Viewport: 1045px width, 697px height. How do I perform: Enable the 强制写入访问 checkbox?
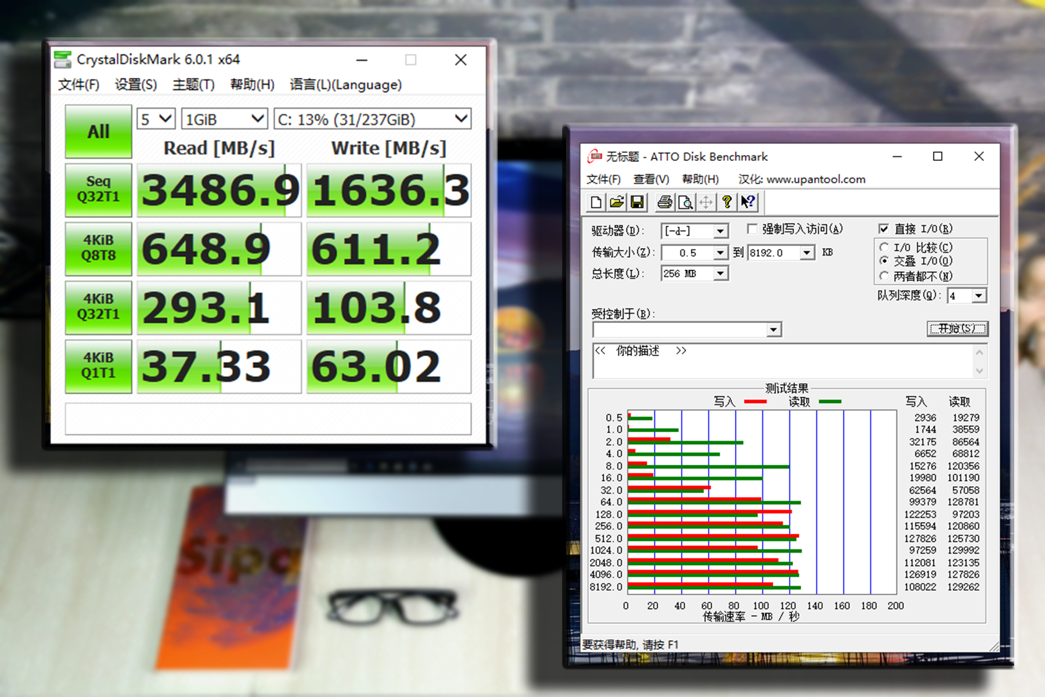click(752, 228)
